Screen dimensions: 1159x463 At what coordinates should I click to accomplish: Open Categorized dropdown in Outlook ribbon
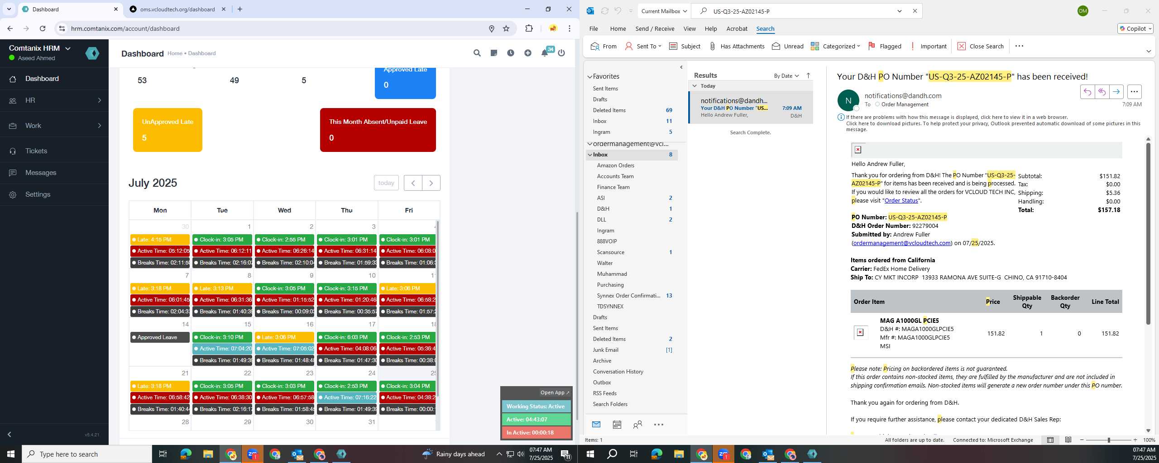[x=835, y=46]
